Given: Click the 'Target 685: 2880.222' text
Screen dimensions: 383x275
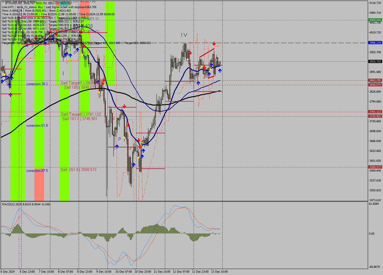Looking at the screenshot, I should 138,43.
